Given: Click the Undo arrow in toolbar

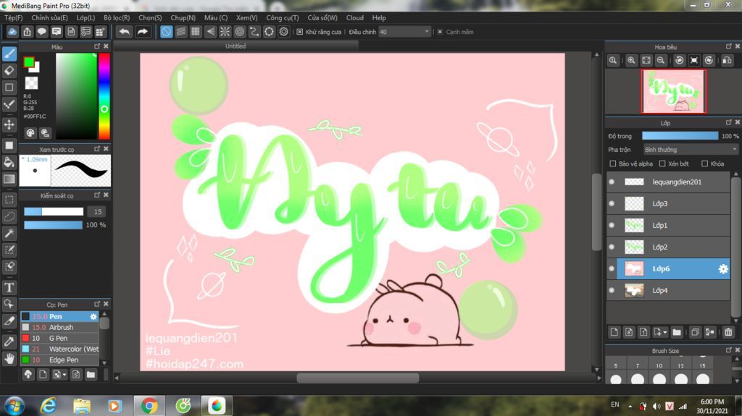Looking at the screenshot, I should (125, 32).
